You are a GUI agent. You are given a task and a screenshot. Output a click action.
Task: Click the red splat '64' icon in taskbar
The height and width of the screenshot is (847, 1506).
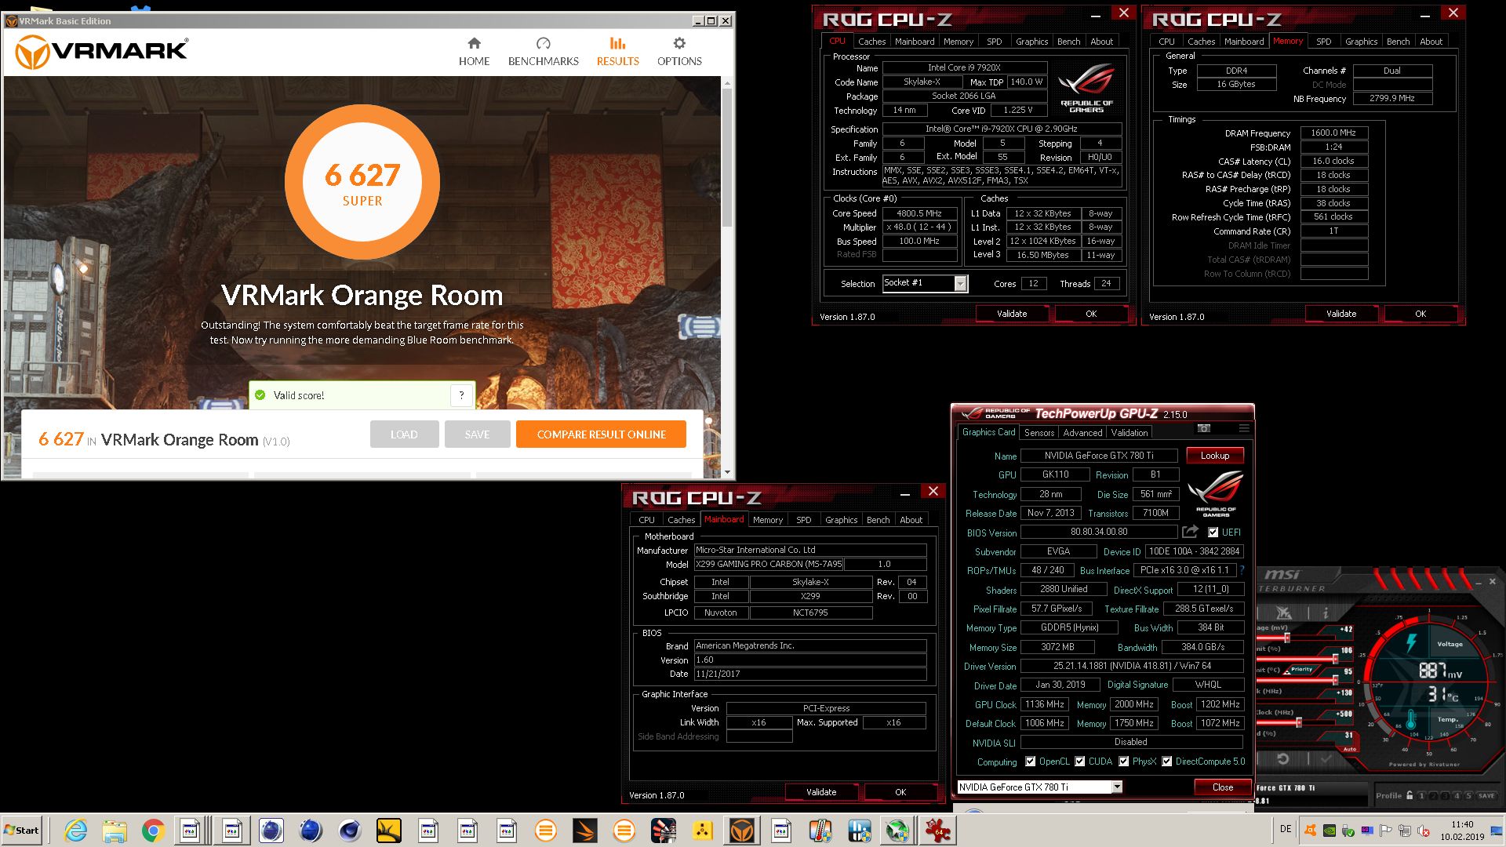point(937,830)
